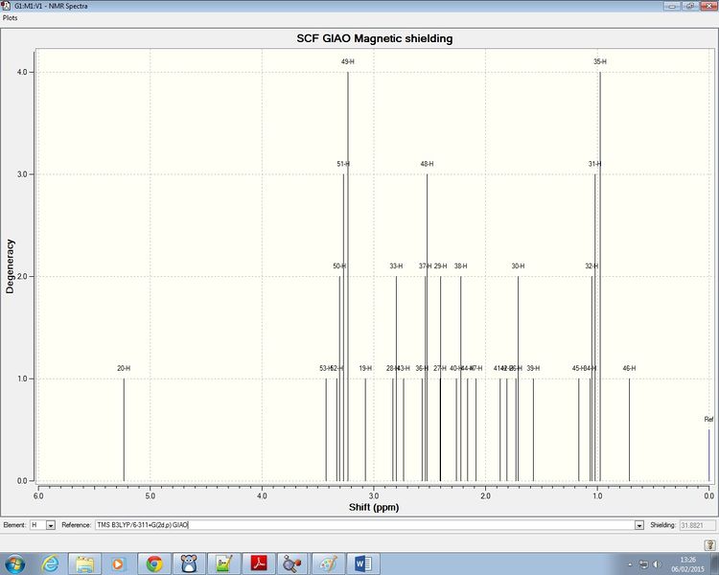
Task: Open the media player taskbar icon
Action: (118, 563)
